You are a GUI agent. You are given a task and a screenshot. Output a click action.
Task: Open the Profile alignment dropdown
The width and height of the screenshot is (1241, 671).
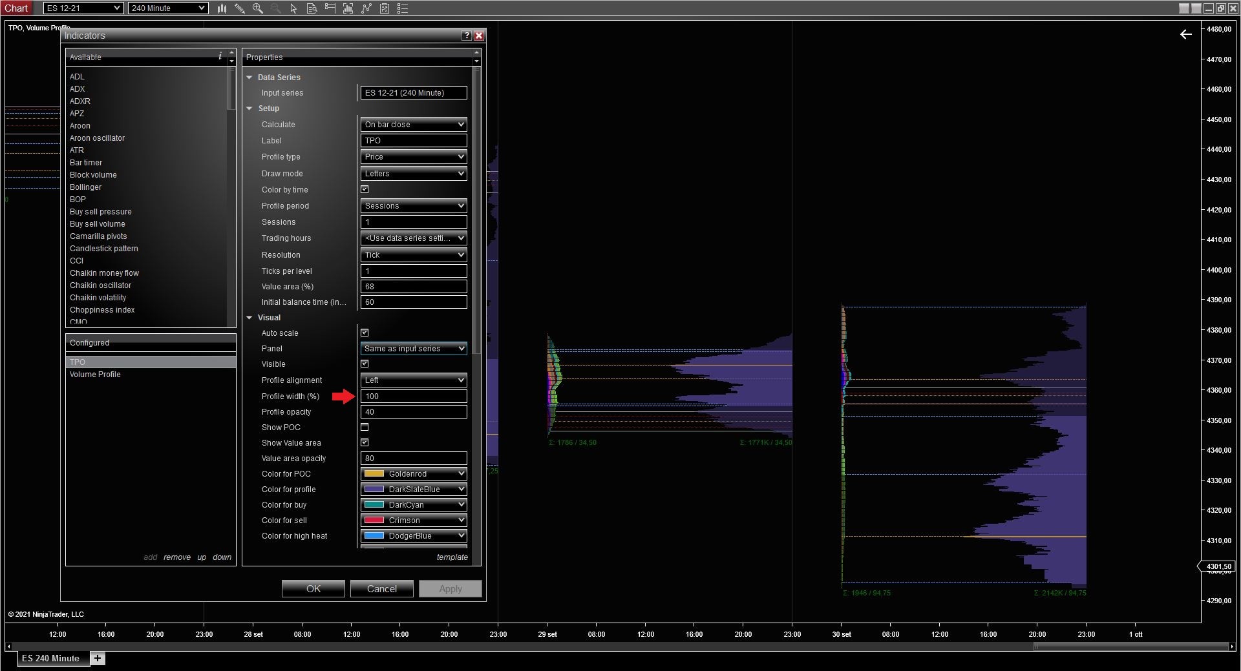click(414, 380)
